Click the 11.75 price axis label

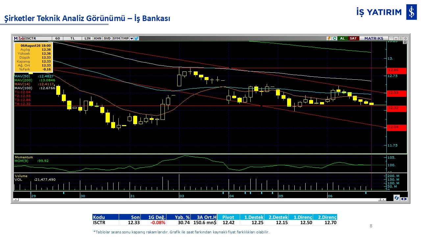point(393,145)
